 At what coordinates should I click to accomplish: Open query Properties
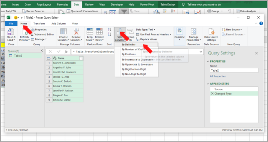click(x=39, y=30)
